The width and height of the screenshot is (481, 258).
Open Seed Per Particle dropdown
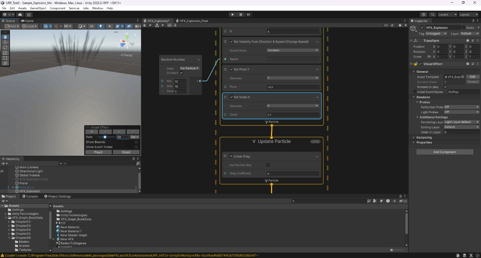point(190,68)
